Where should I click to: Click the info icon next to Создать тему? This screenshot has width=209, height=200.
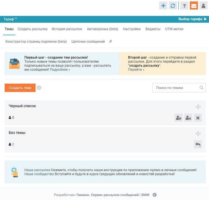(39, 88)
